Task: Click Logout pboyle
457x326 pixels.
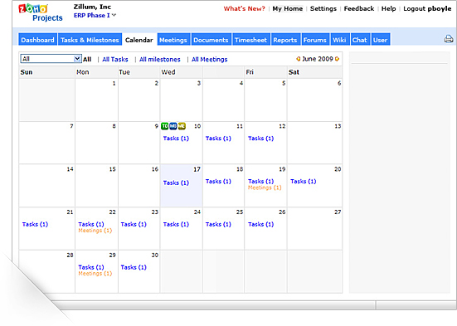Action: coord(427,9)
